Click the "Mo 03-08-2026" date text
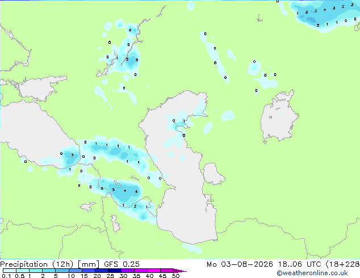This screenshot has height=278, width=360. (x=240, y=264)
